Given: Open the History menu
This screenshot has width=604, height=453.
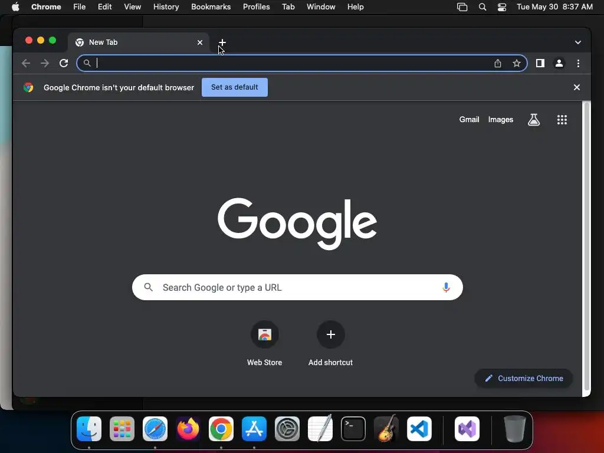Looking at the screenshot, I should [166, 7].
